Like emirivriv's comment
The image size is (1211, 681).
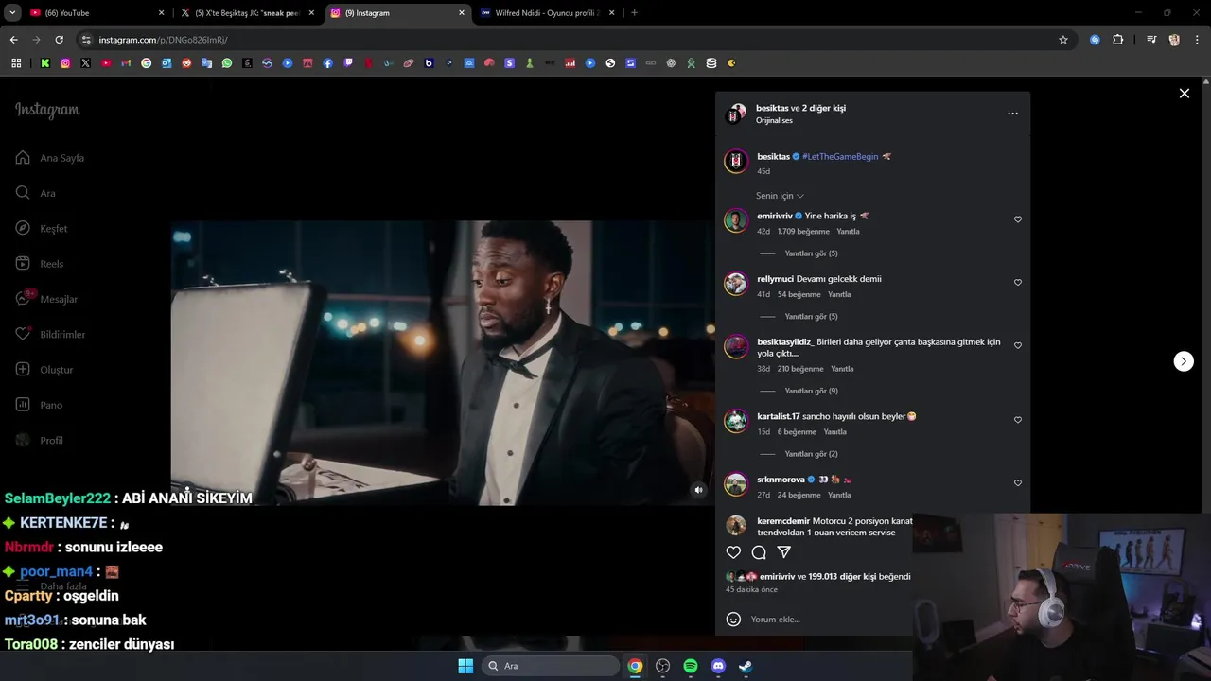point(1018,219)
